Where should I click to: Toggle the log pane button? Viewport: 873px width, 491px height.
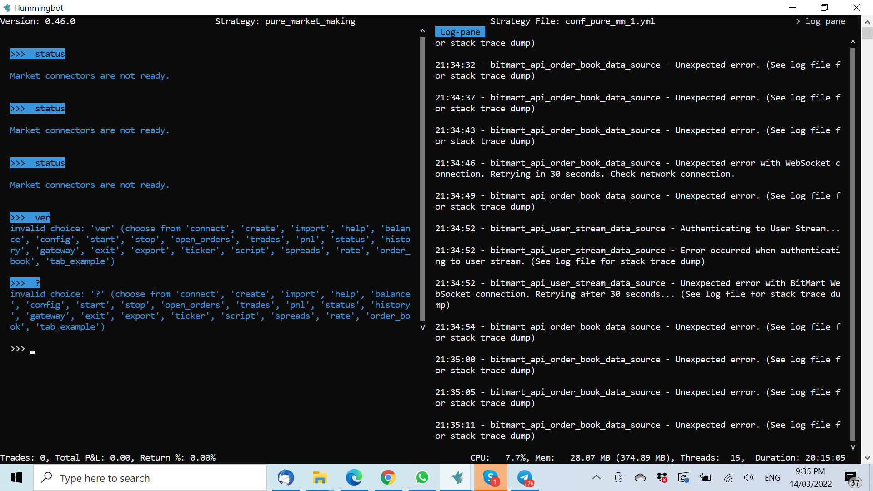click(x=820, y=21)
